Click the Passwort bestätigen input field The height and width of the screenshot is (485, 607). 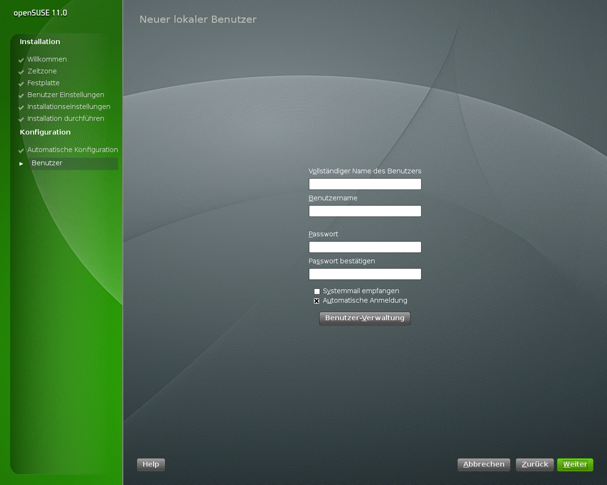[365, 274]
